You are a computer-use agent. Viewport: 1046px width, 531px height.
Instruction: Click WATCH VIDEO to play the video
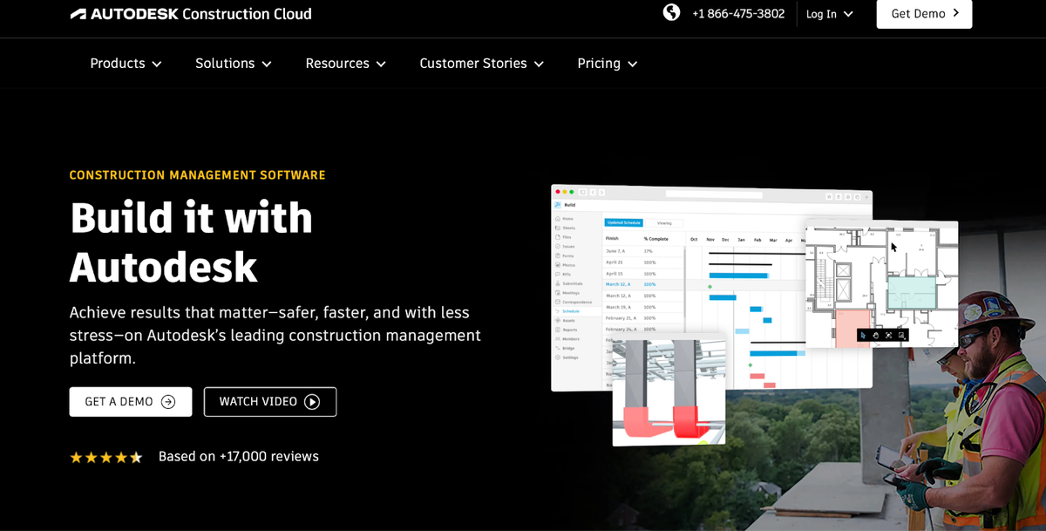click(x=269, y=401)
